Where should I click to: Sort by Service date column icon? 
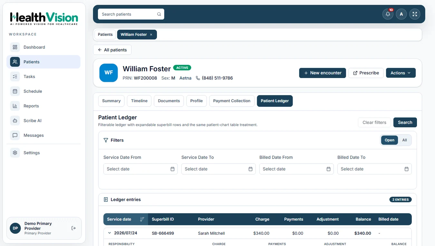click(142, 219)
